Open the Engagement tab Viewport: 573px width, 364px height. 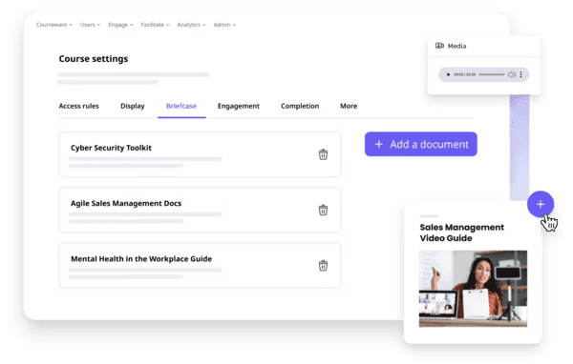(x=238, y=106)
